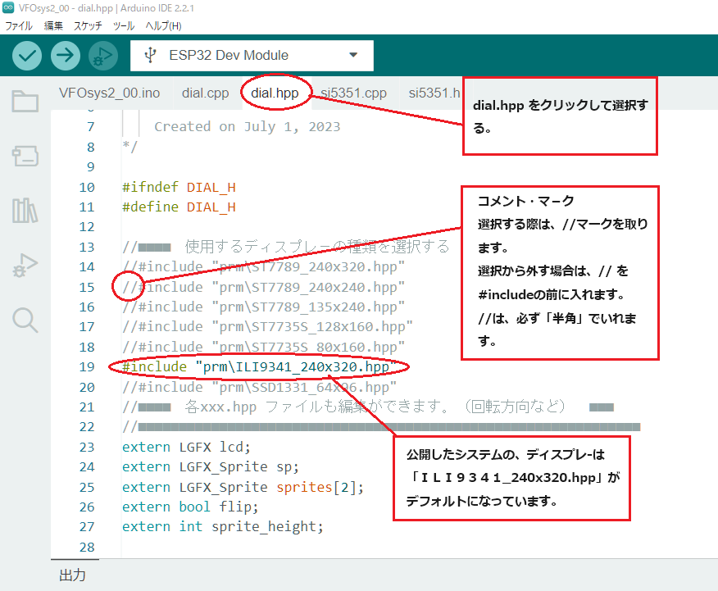Open the ヘルプ(H) menu

coord(163,26)
